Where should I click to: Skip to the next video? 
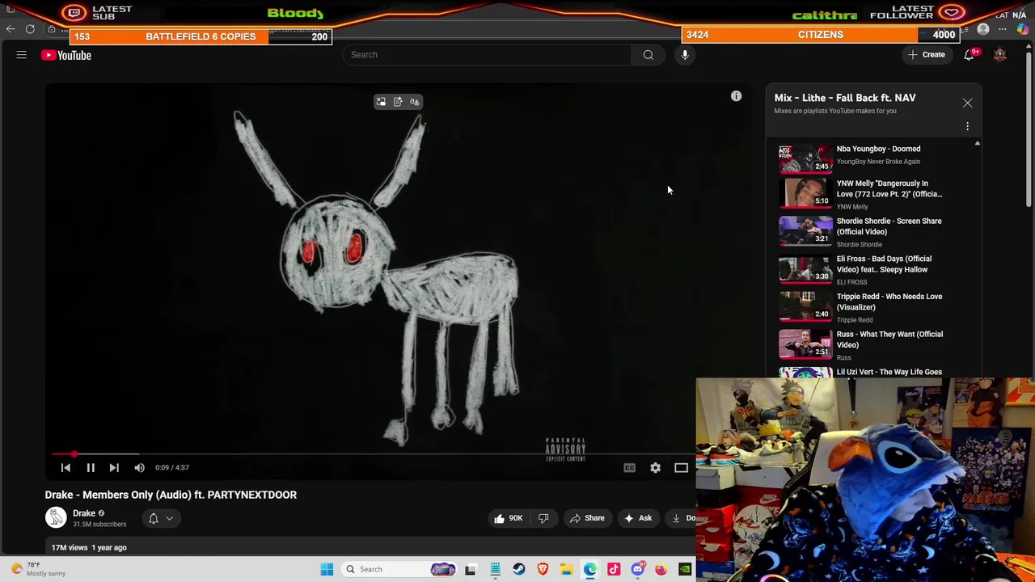[114, 467]
